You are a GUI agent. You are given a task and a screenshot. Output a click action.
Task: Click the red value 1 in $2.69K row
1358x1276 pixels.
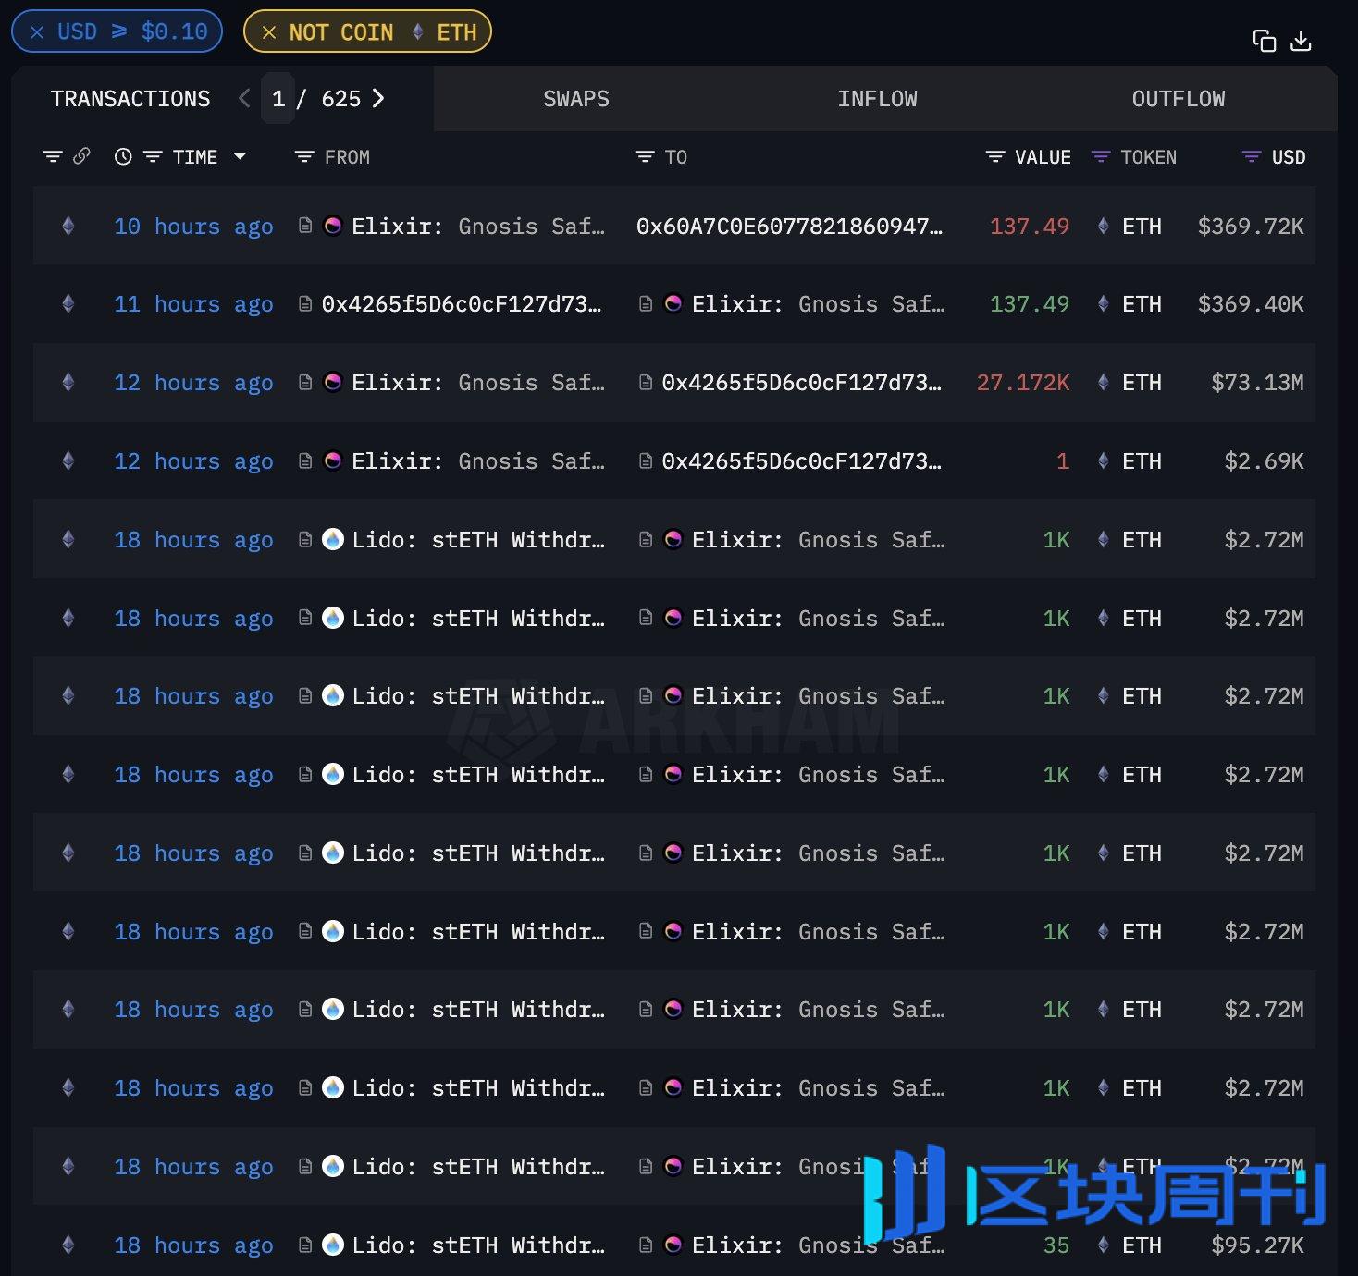click(1063, 461)
